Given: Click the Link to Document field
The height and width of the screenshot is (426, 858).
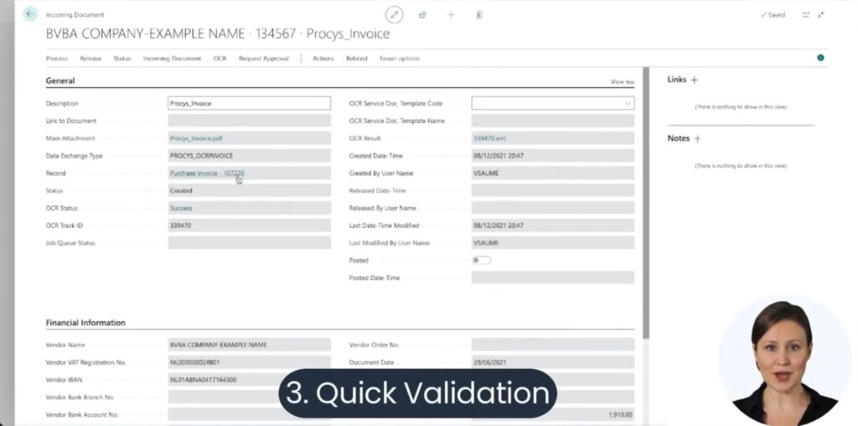Looking at the screenshot, I should (249, 121).
